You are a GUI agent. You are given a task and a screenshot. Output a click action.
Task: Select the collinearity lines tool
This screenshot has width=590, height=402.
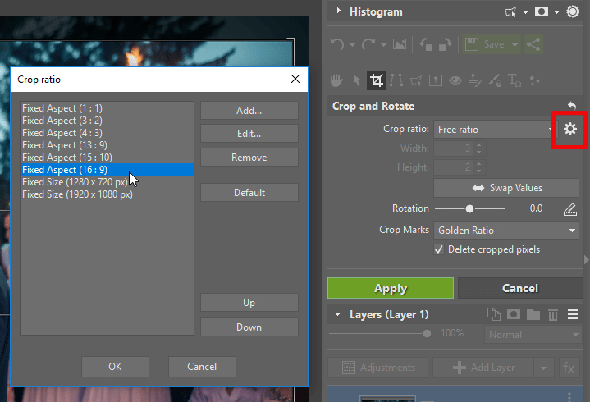point(396,80)
